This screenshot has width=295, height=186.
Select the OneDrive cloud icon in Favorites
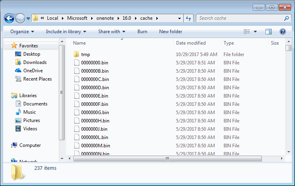click(x=18, y=71)
